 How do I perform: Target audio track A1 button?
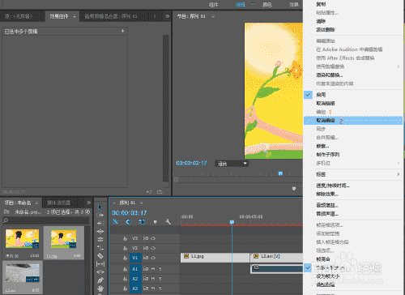coord(134,269)
